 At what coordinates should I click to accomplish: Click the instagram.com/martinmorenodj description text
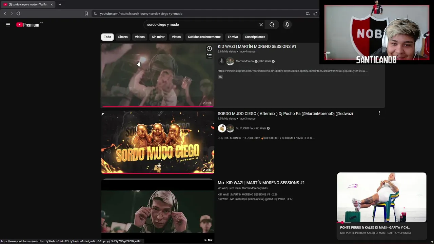click(292, 71)
